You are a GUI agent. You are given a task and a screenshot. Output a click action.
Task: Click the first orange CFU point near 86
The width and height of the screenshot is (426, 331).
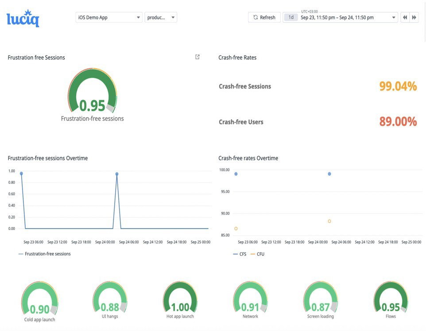click(236, 229)
